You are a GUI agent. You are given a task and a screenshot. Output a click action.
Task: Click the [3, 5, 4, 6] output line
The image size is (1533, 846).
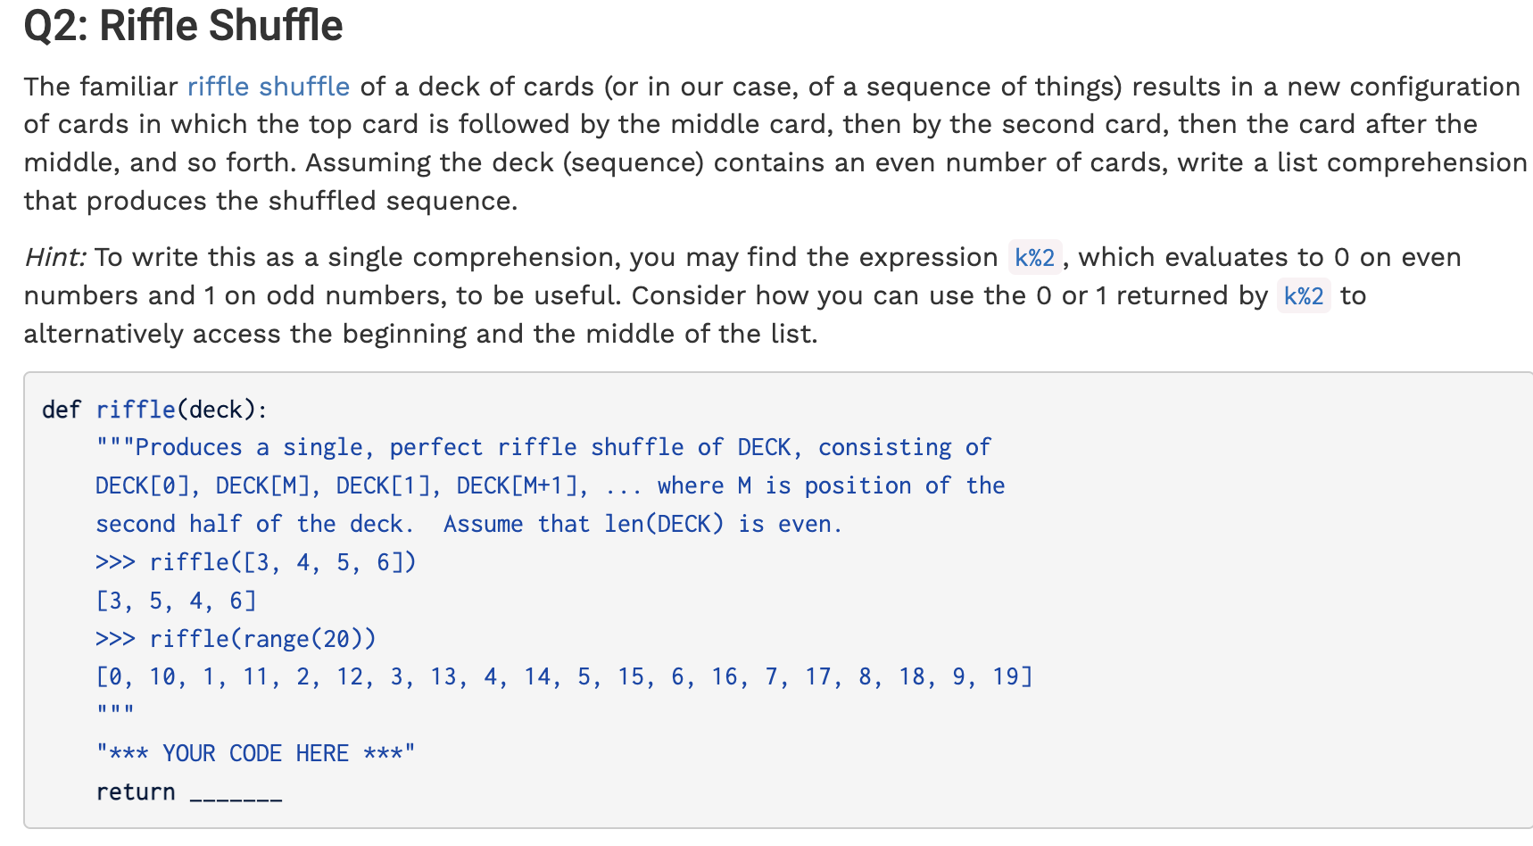coord(176,601)
